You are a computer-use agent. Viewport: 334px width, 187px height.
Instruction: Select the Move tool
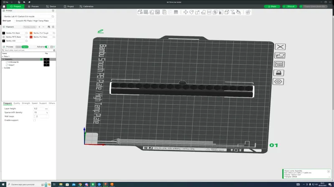185,12
